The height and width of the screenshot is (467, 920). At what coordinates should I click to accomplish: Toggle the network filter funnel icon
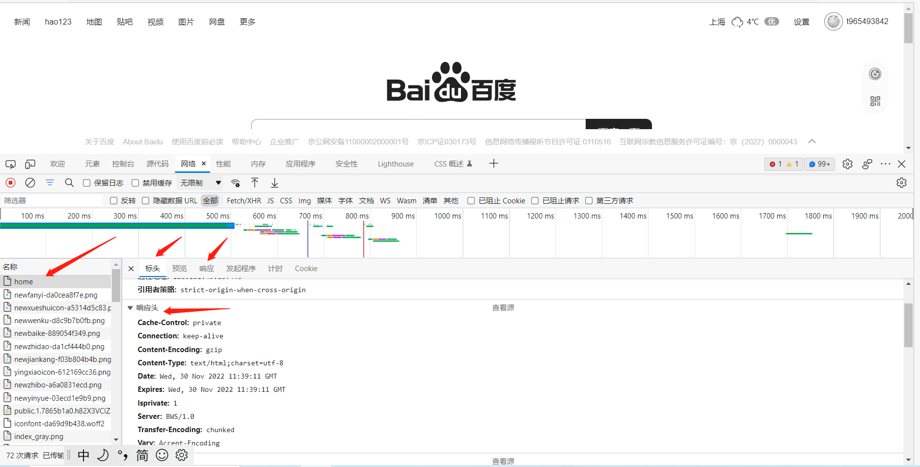[50, 183]
